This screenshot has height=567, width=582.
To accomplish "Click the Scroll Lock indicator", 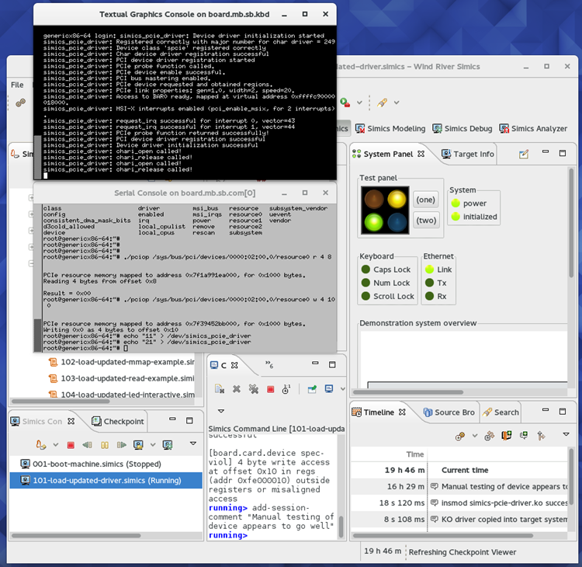I will point(365,296).
